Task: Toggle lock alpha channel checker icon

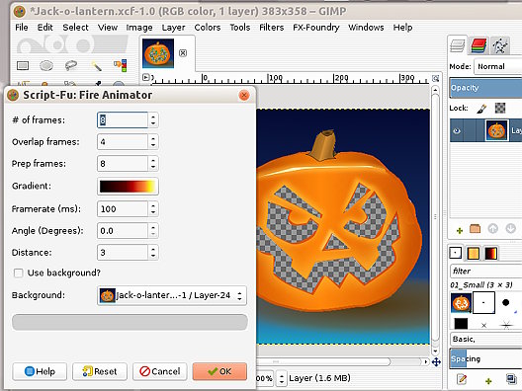Action: (x=500, y=108)
